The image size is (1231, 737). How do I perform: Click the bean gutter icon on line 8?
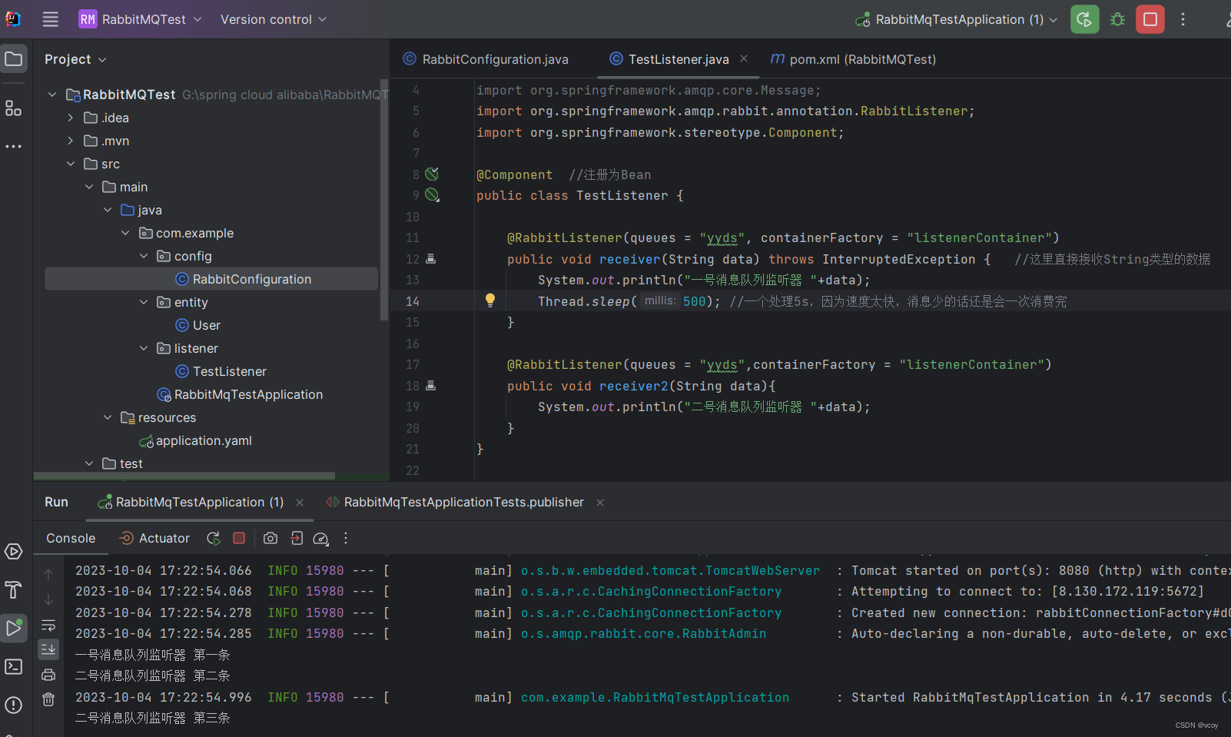pyautogui.click(x=432, y=174)
